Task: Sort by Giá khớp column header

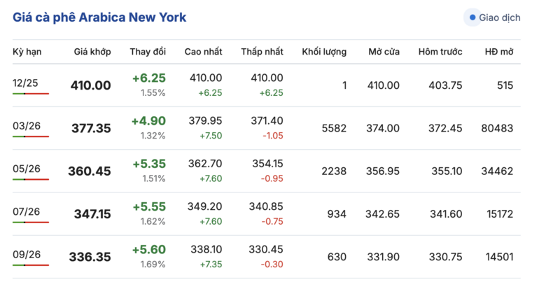Action: pyautogui.click(x=92, y=52)
